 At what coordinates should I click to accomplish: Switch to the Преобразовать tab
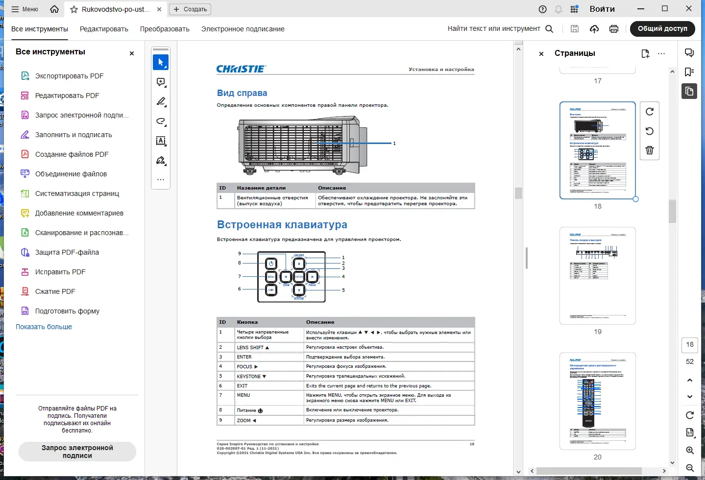165,29
